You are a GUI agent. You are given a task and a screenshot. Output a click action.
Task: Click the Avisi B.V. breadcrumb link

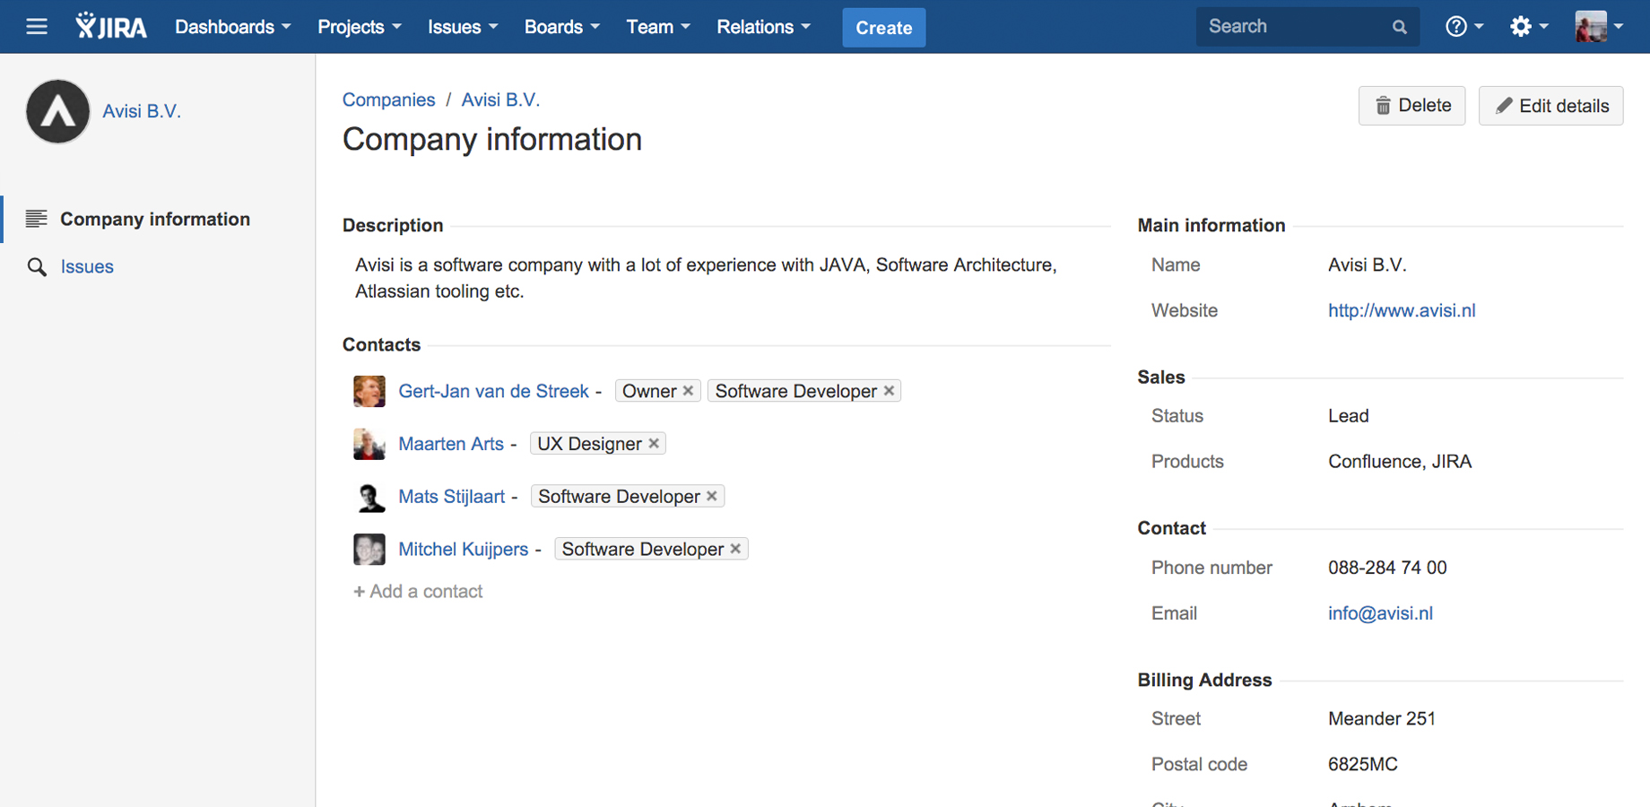pos(500,100)
